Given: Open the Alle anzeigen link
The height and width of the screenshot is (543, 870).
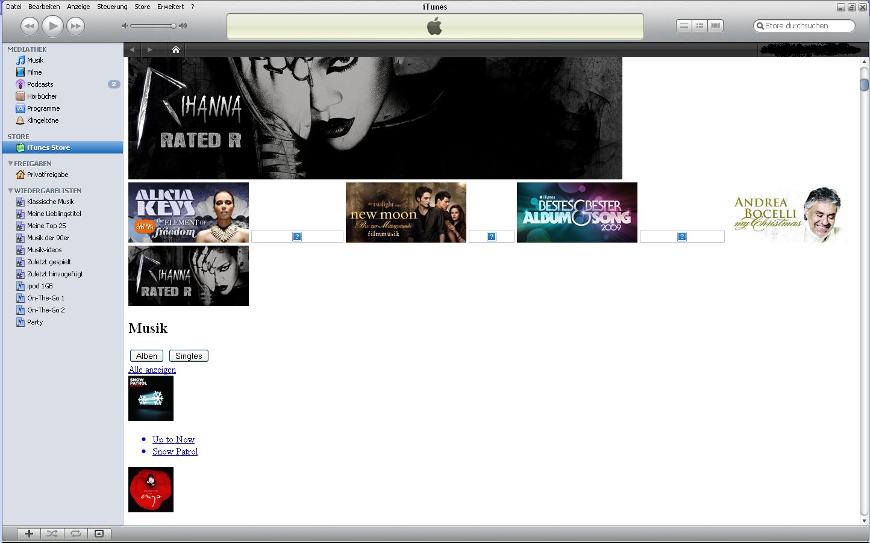Looking at the screenshot, I should click(152, 370).
